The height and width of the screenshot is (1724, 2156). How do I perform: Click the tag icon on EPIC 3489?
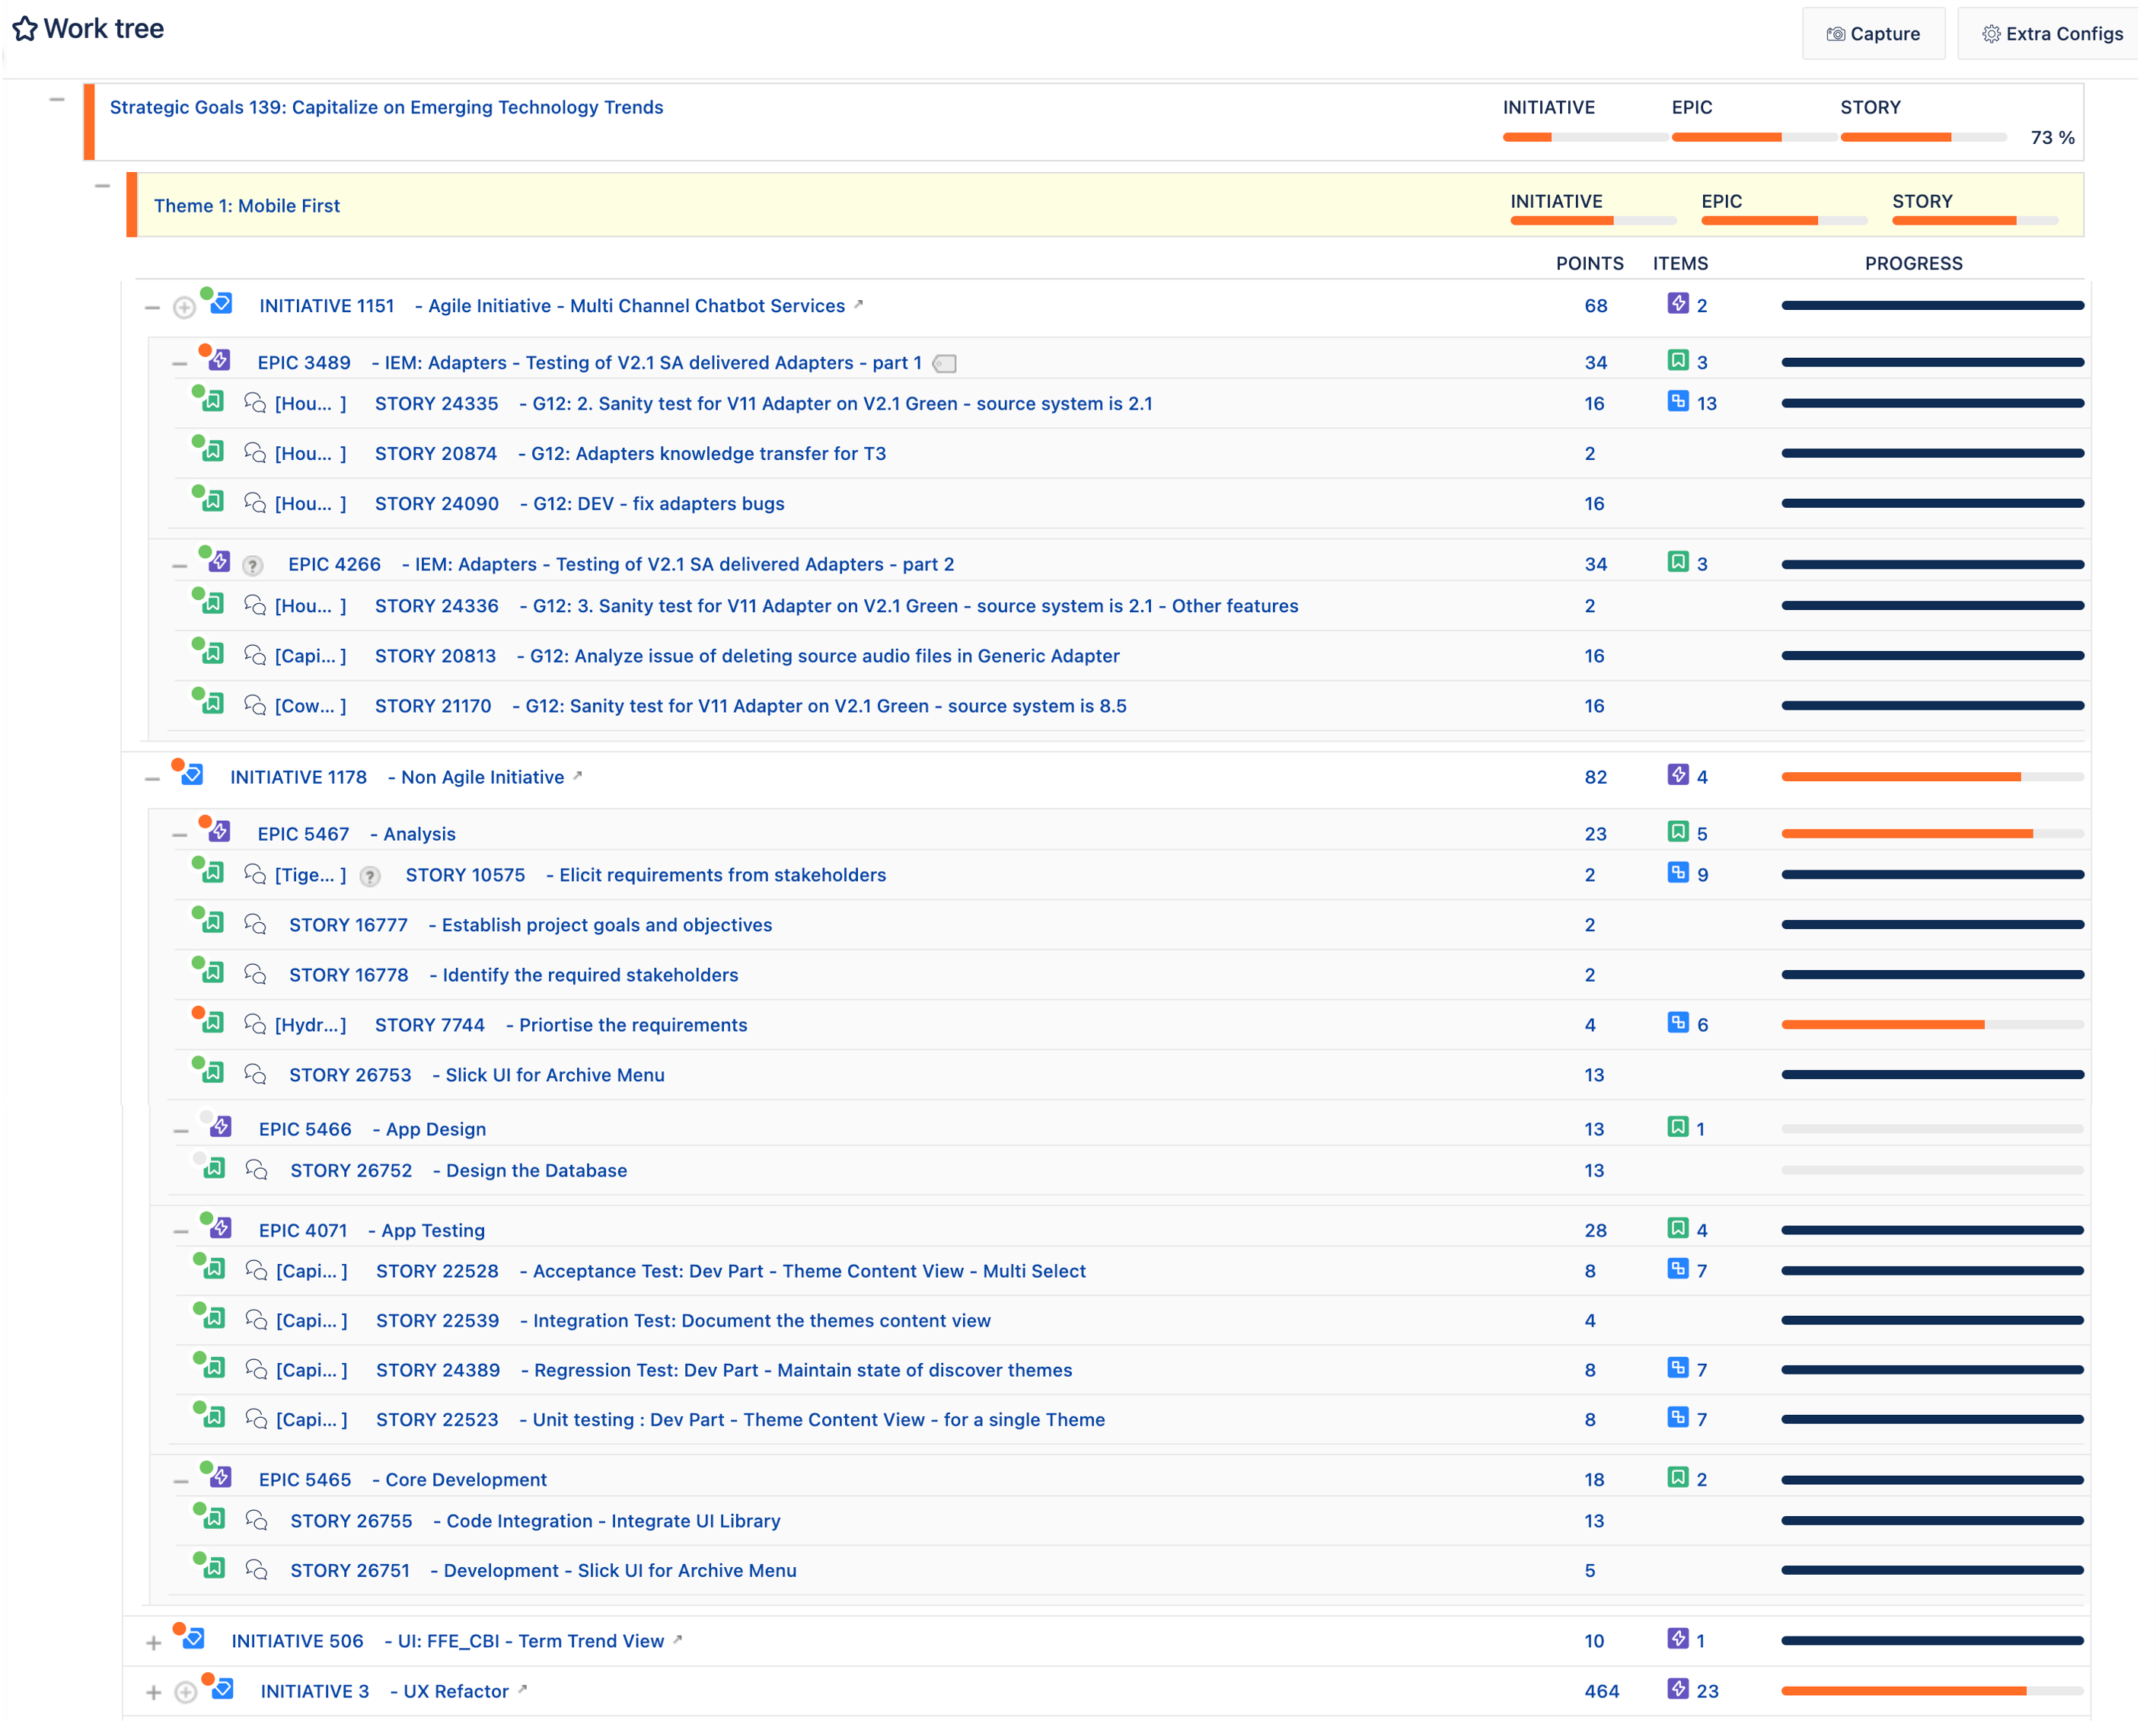953,367
